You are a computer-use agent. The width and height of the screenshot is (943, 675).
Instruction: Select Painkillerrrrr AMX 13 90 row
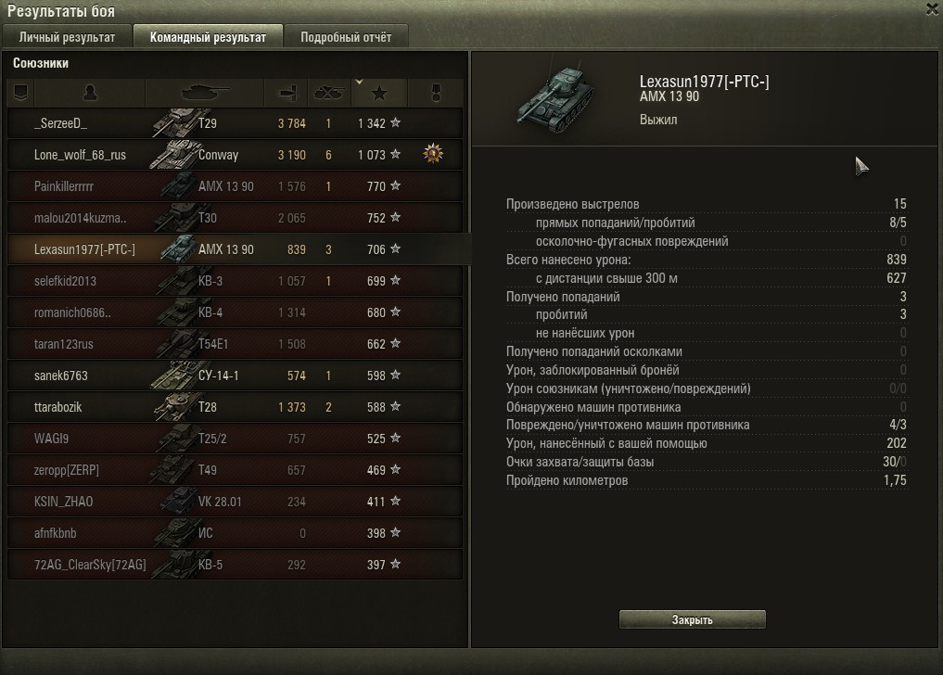[236, 186]
